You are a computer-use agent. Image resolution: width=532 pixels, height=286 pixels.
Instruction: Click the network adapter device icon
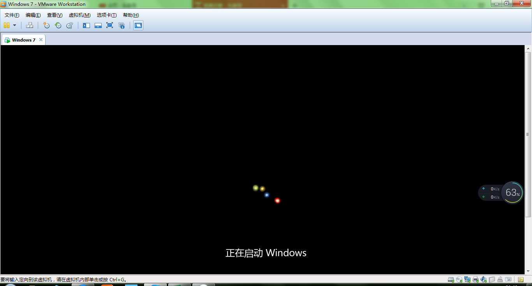point(467,279)
